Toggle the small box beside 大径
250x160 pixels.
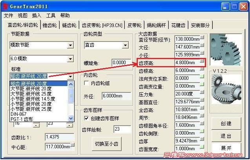[202, 45]
